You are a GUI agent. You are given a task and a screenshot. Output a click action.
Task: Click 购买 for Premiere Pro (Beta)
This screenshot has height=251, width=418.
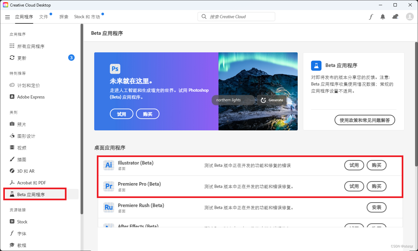(377, 186)
